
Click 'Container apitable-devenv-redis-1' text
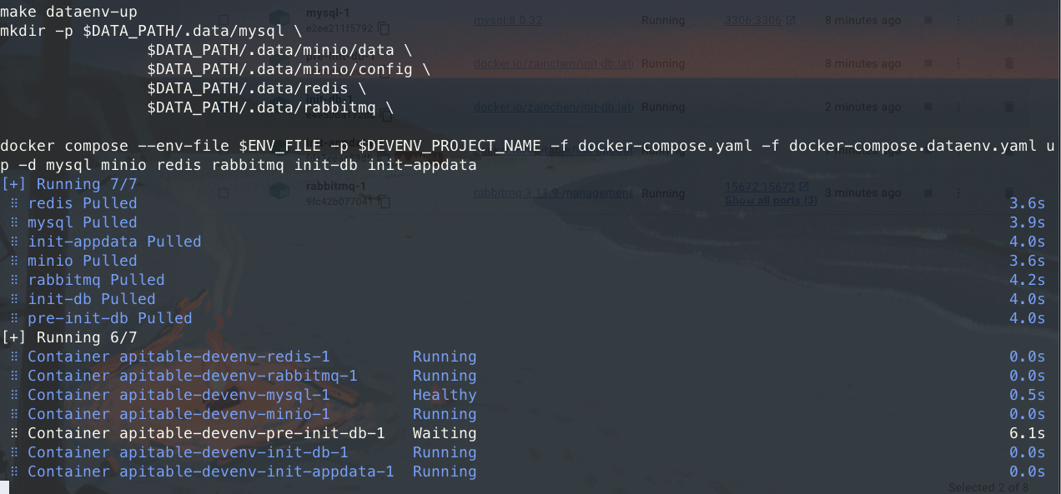pyautogui.click(x=179, y=357)
